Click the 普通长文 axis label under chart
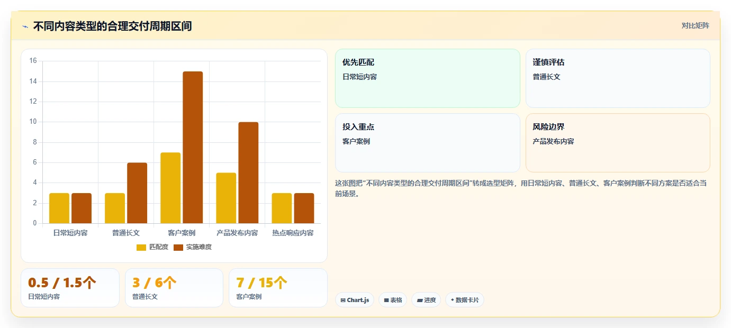 click(x=126, y=233)
